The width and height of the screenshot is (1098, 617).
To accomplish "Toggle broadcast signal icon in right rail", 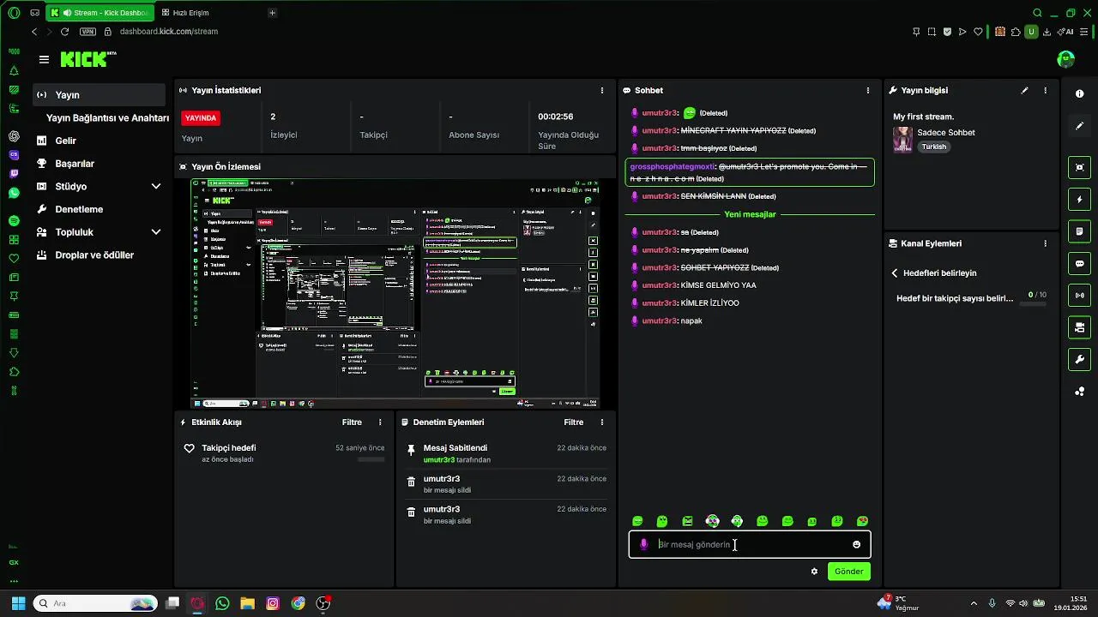I will [1079, 296].
